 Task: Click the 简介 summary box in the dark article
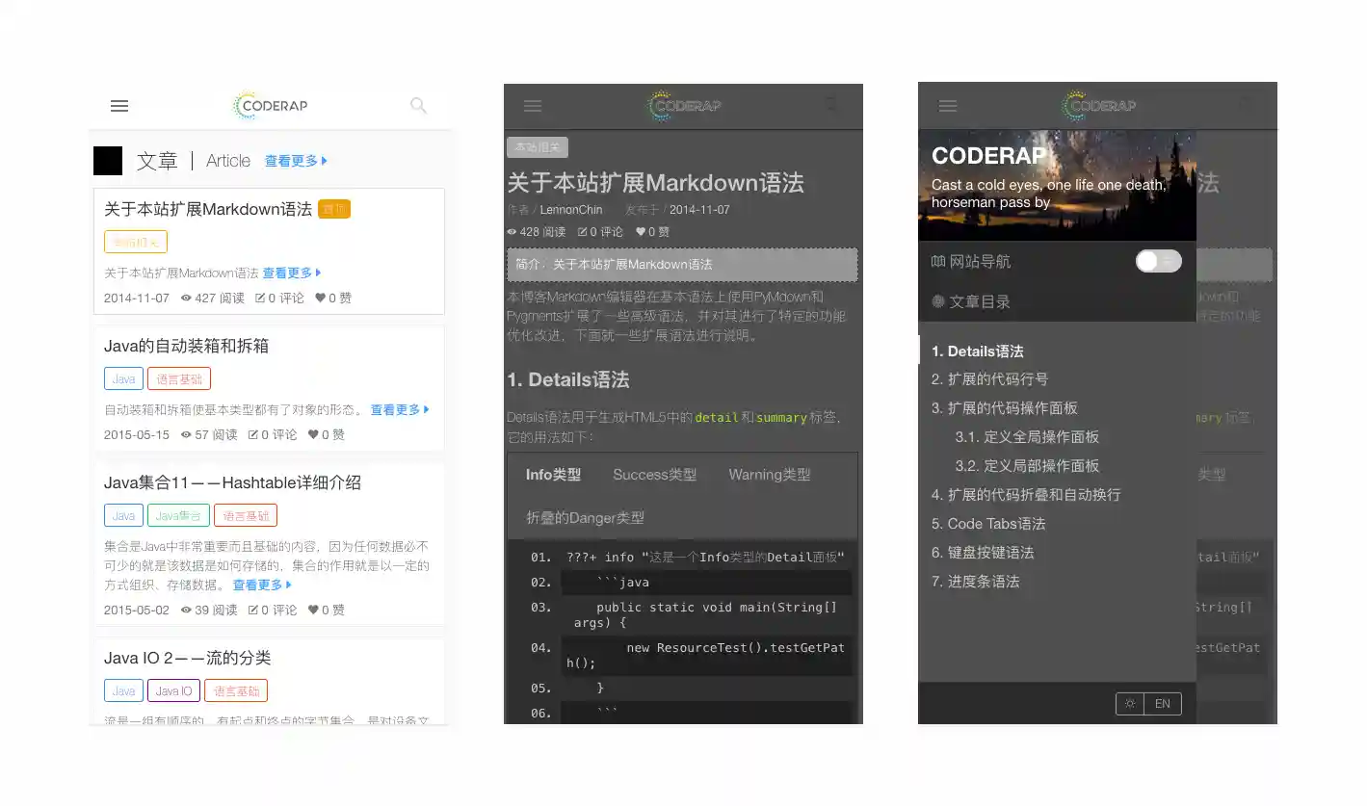click(682, 265)
